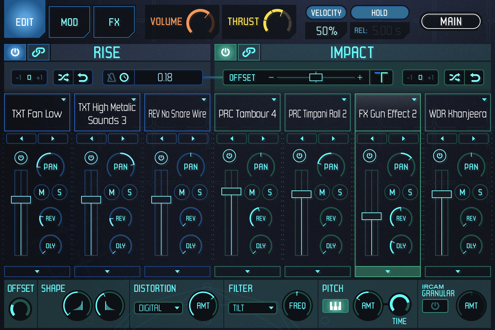Click the shuffle icon at the far right of IMPACT

click(454, 77)
